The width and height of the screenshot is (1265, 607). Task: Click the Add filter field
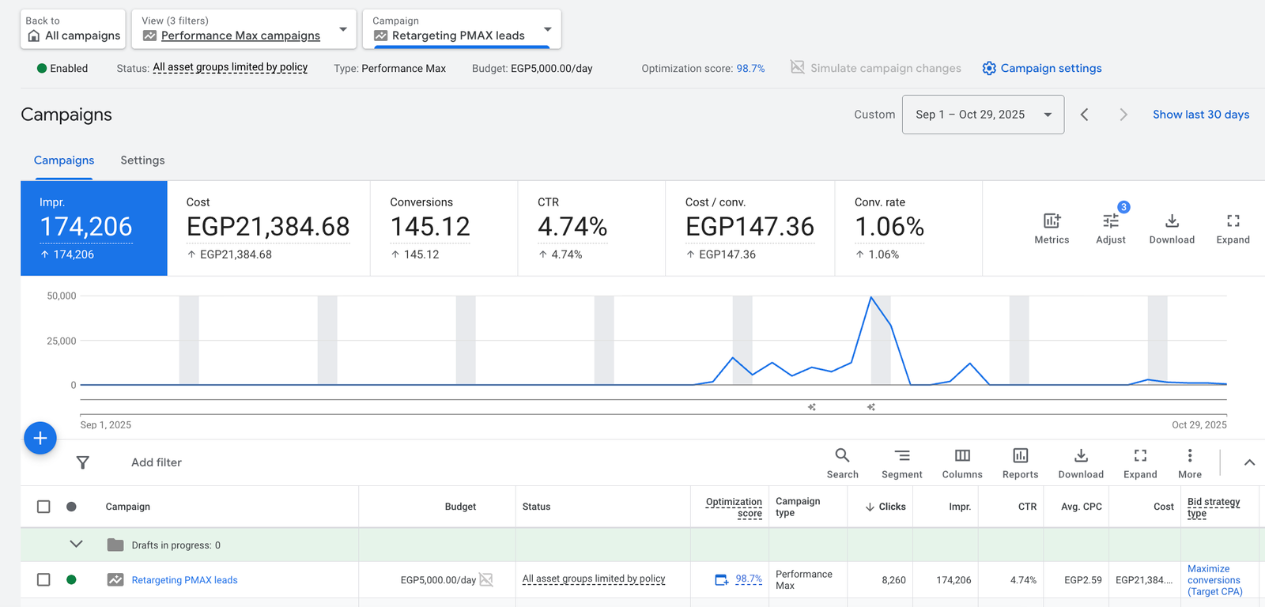tap(157, 462)
